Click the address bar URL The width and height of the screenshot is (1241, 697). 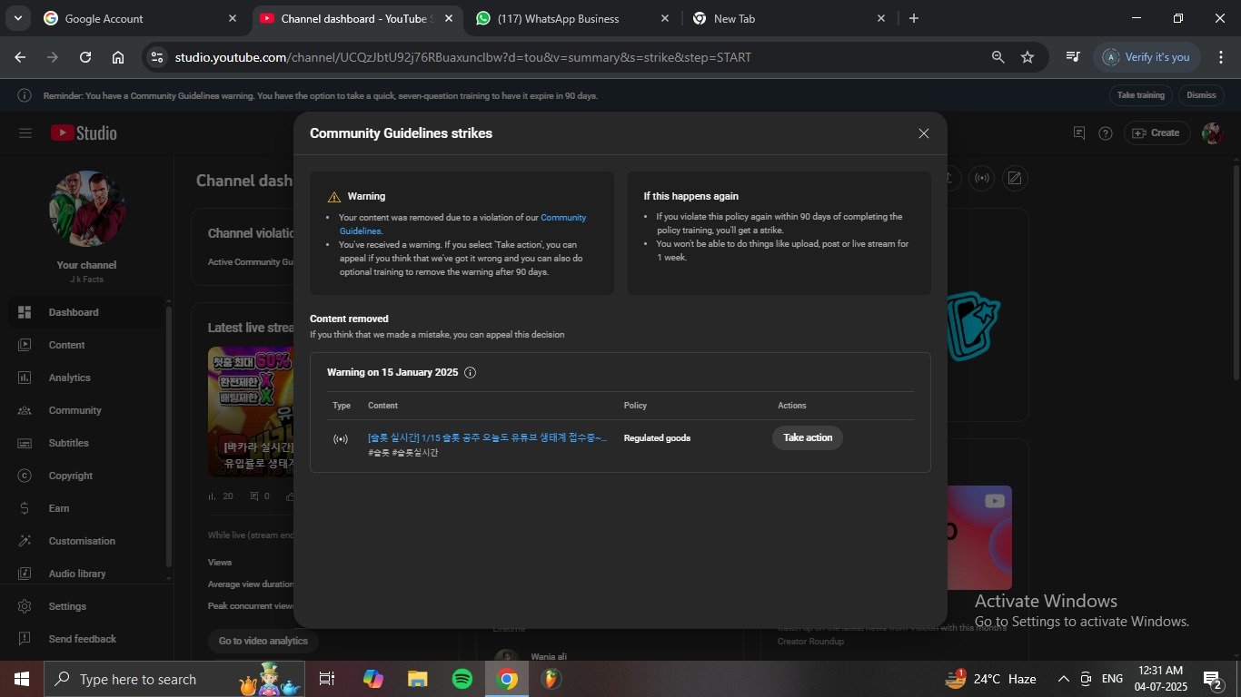[463, 57]
